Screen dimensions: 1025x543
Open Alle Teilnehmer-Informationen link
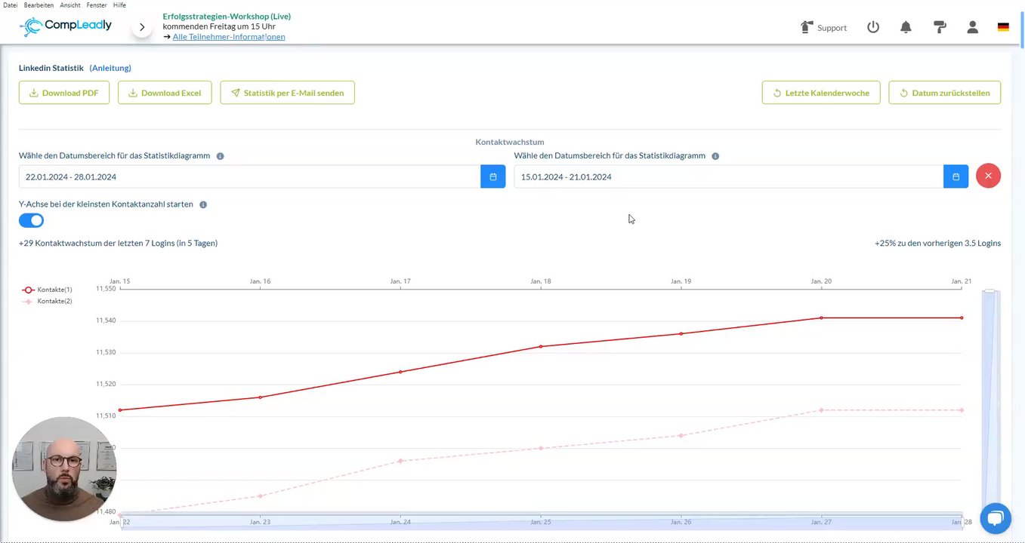(228, 37)
